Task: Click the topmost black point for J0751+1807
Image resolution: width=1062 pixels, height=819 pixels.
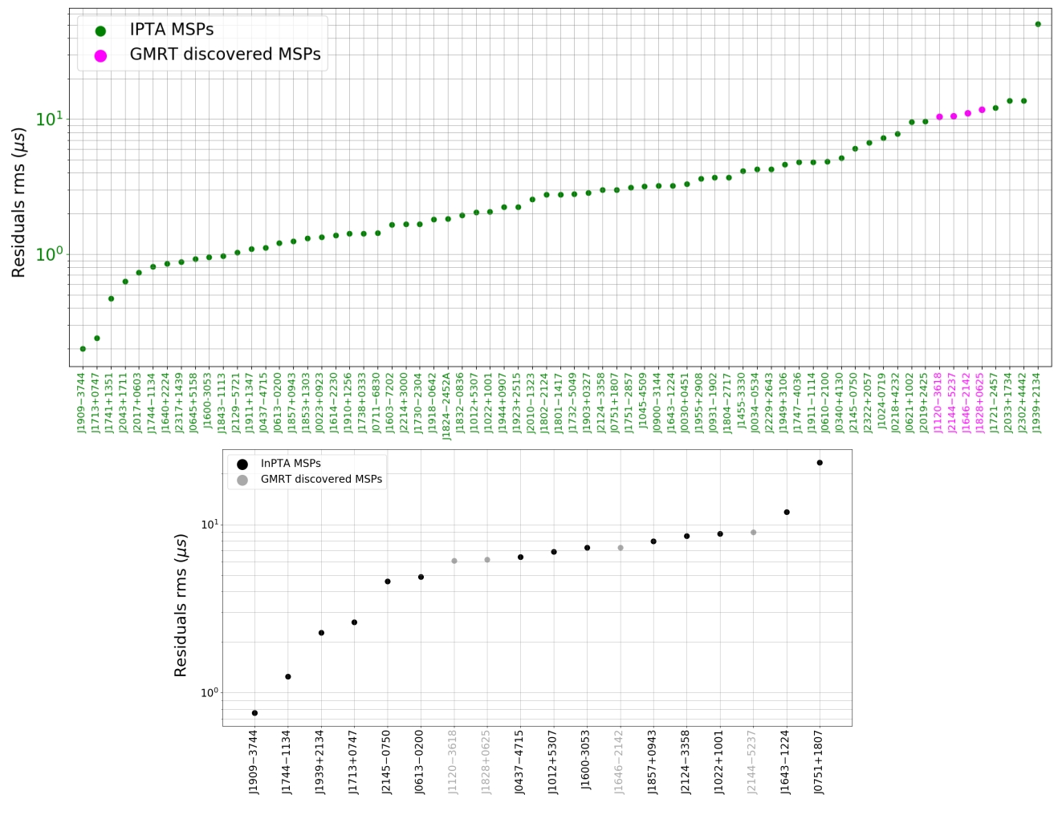Action: (x=818, y=462)
